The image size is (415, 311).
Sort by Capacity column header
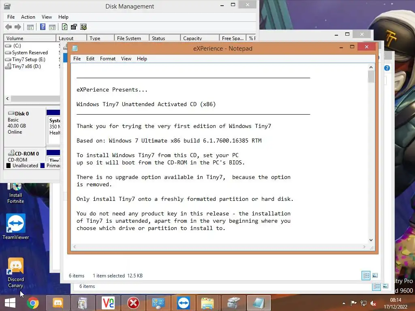200,38
